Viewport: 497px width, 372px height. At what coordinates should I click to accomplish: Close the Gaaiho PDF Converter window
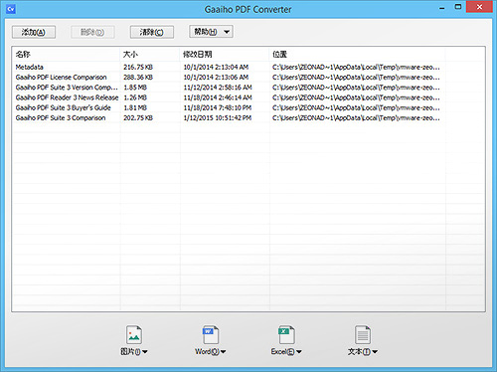(x=479, y=7)
